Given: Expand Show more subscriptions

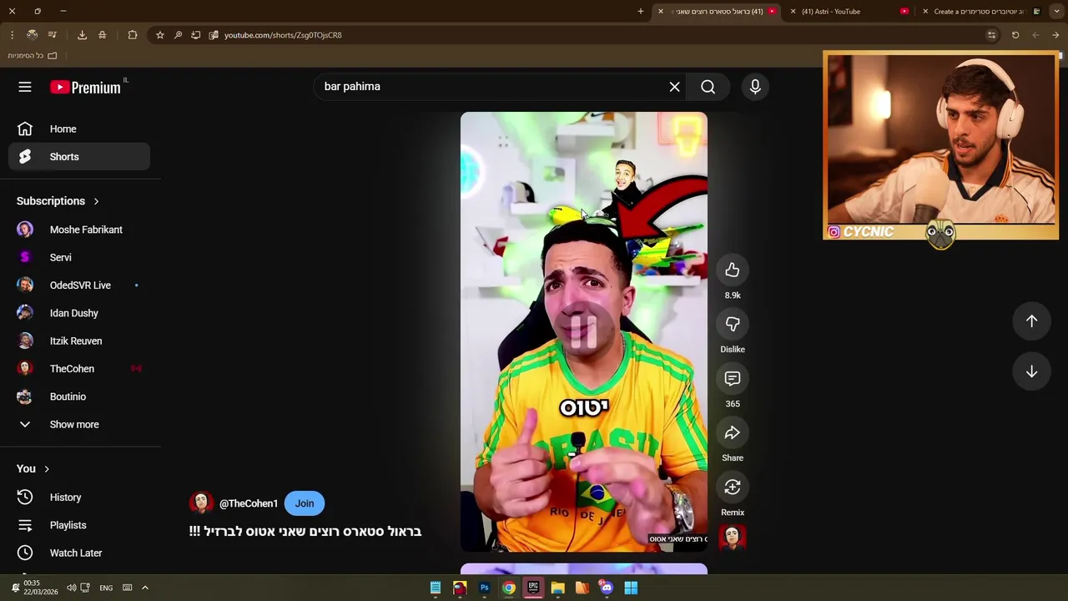Looking at the screenshot, I should [x=79, y=424].
